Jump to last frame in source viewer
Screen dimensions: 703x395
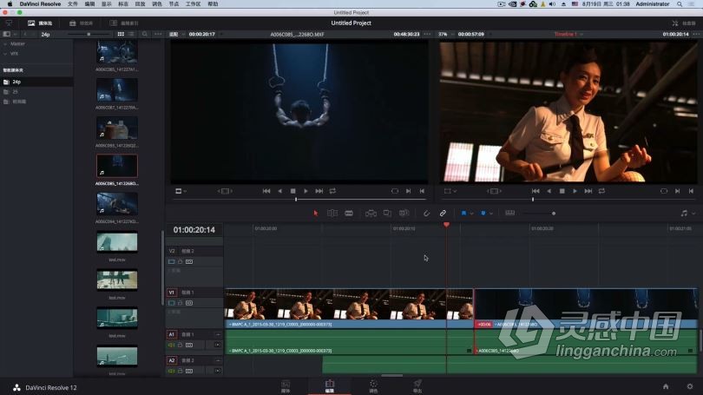point(319,191)
